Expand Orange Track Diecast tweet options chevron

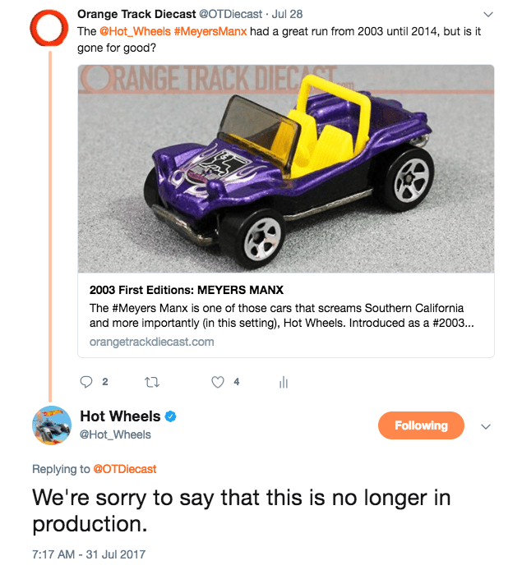click(x=487, y=14)
